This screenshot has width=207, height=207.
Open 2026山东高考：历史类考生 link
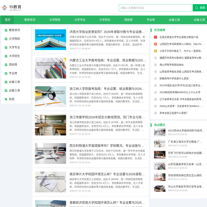[x=182, y=106]
